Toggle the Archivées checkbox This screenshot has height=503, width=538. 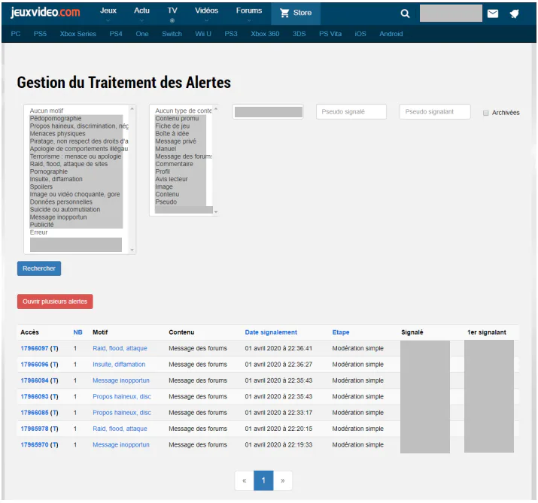(486, 113)
